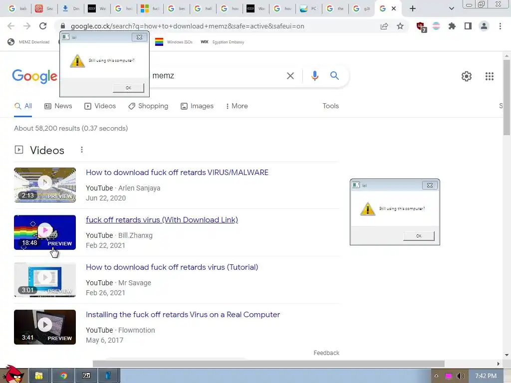The width and height of the screenshot is (511, 383).
Task: Open Installing on a Real Computer video
Action: [x=183, y=315]
